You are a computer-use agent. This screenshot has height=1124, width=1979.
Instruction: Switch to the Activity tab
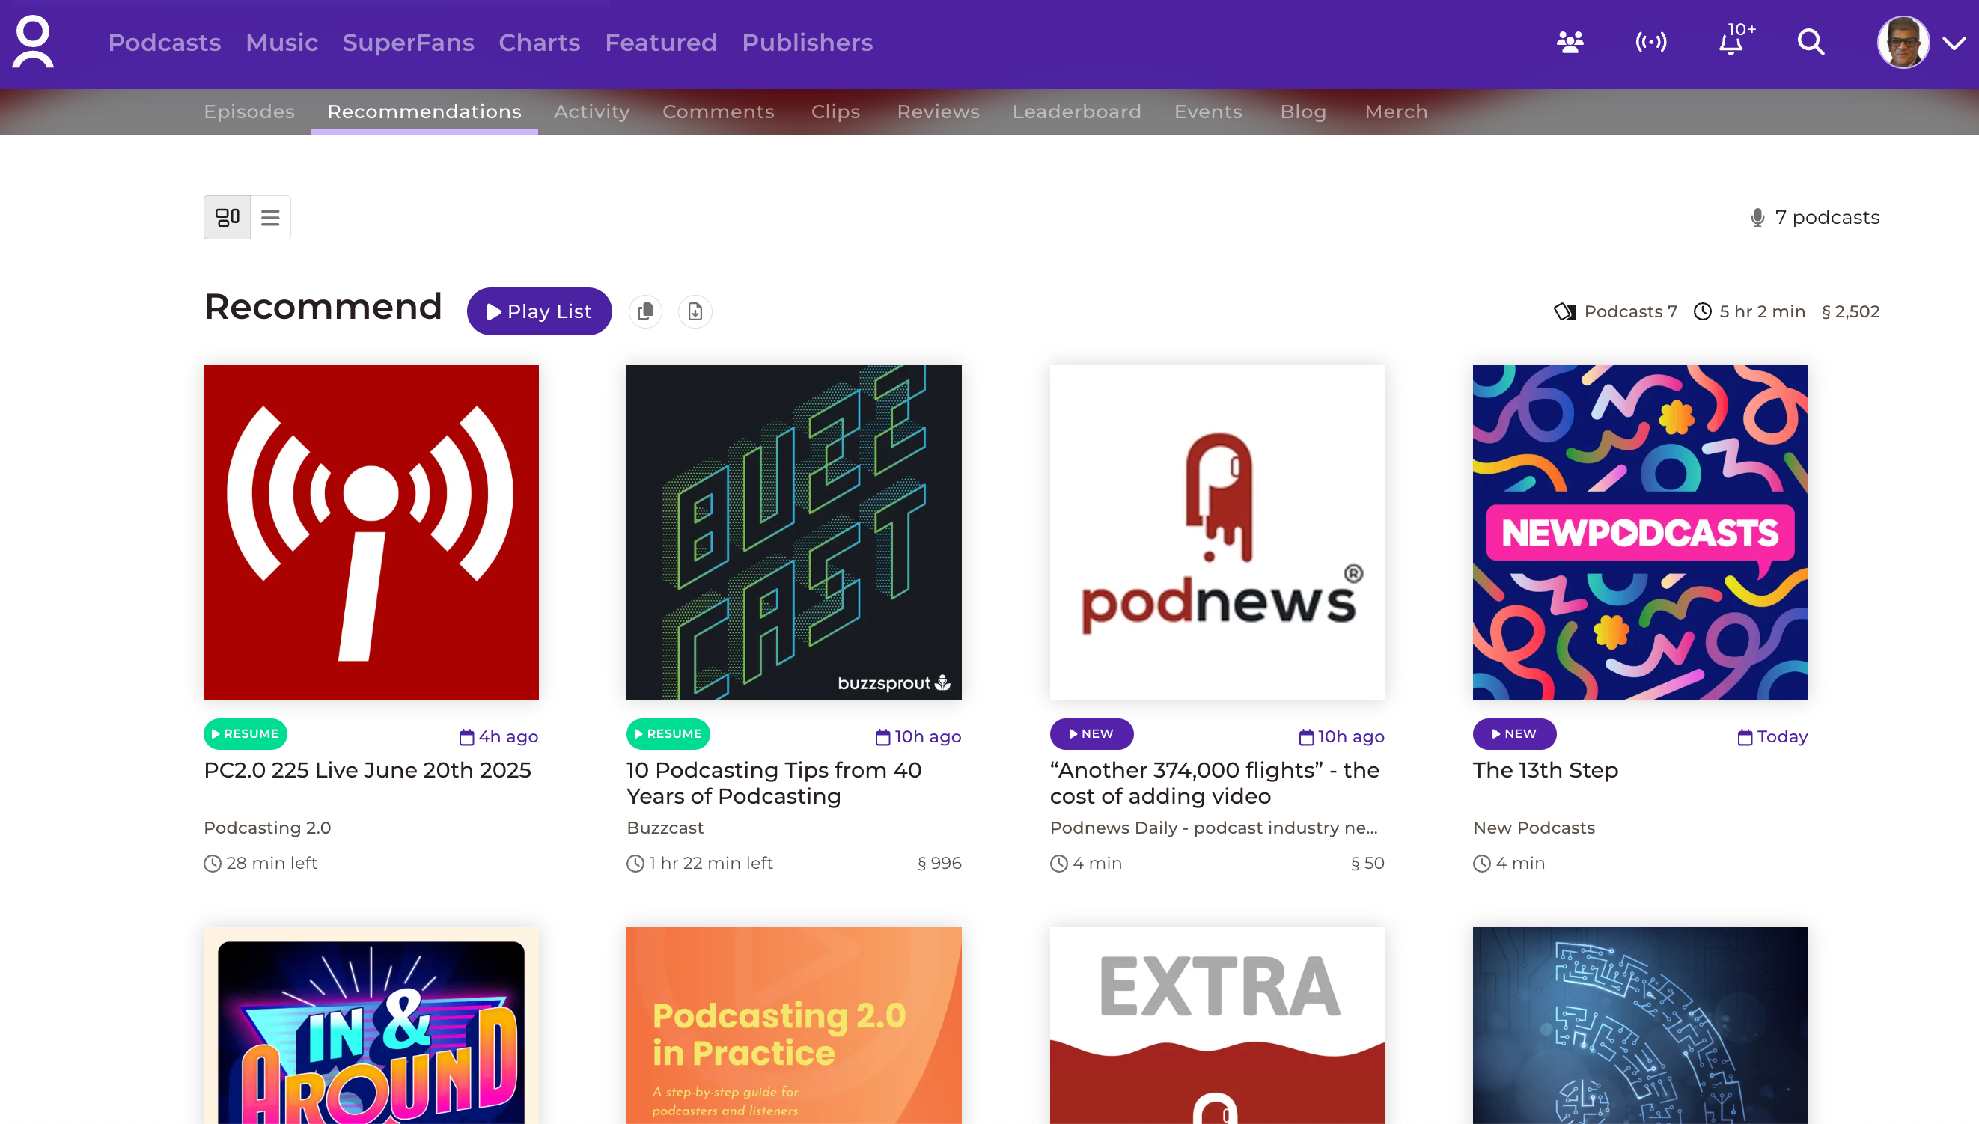click(591, 112)
